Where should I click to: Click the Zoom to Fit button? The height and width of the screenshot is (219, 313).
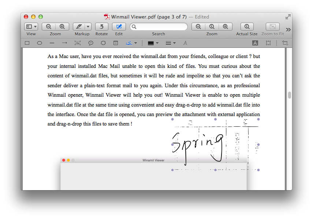coord(272,27)
